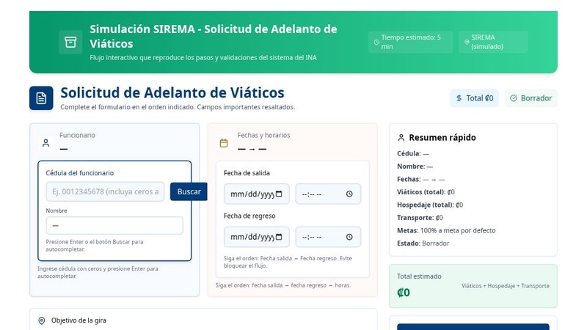Click the check circle icon in Borrador badge
587x330 pixels.
514,98
